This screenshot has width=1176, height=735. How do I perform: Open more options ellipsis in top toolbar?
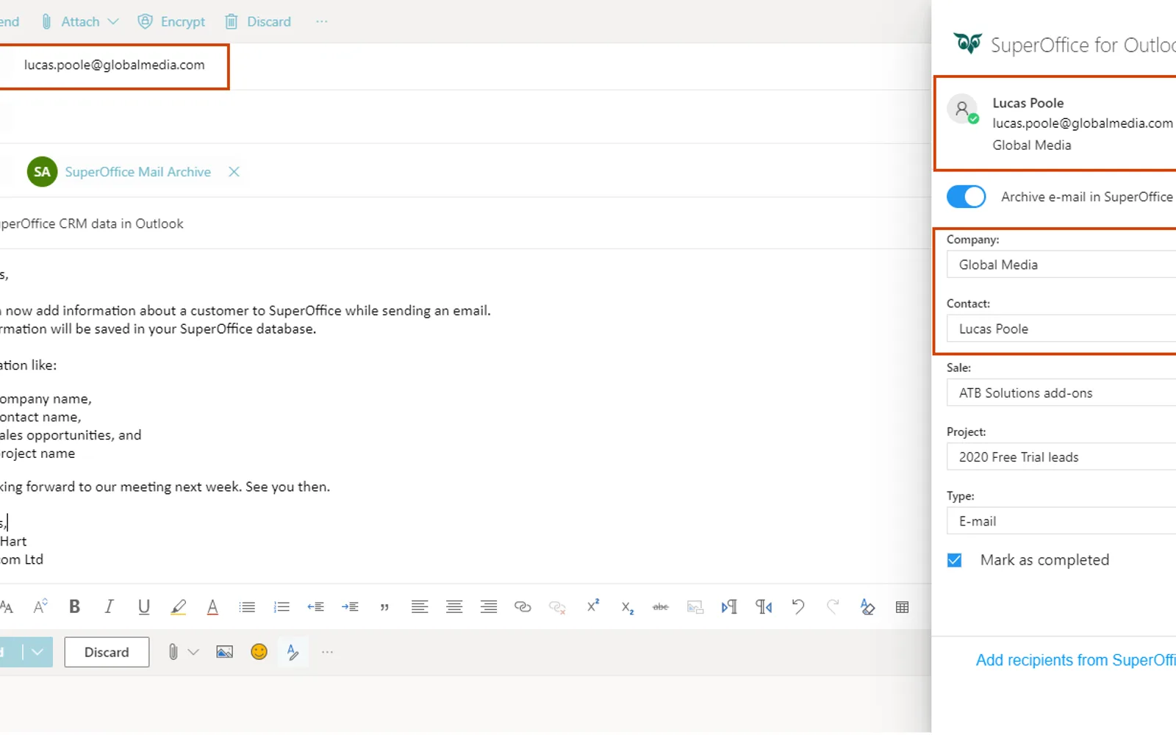pos(321,22)
